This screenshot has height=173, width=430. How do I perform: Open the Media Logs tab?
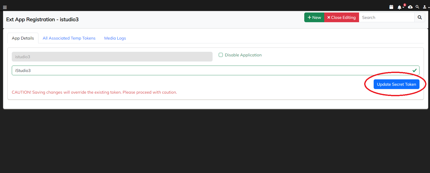point(115,38)
